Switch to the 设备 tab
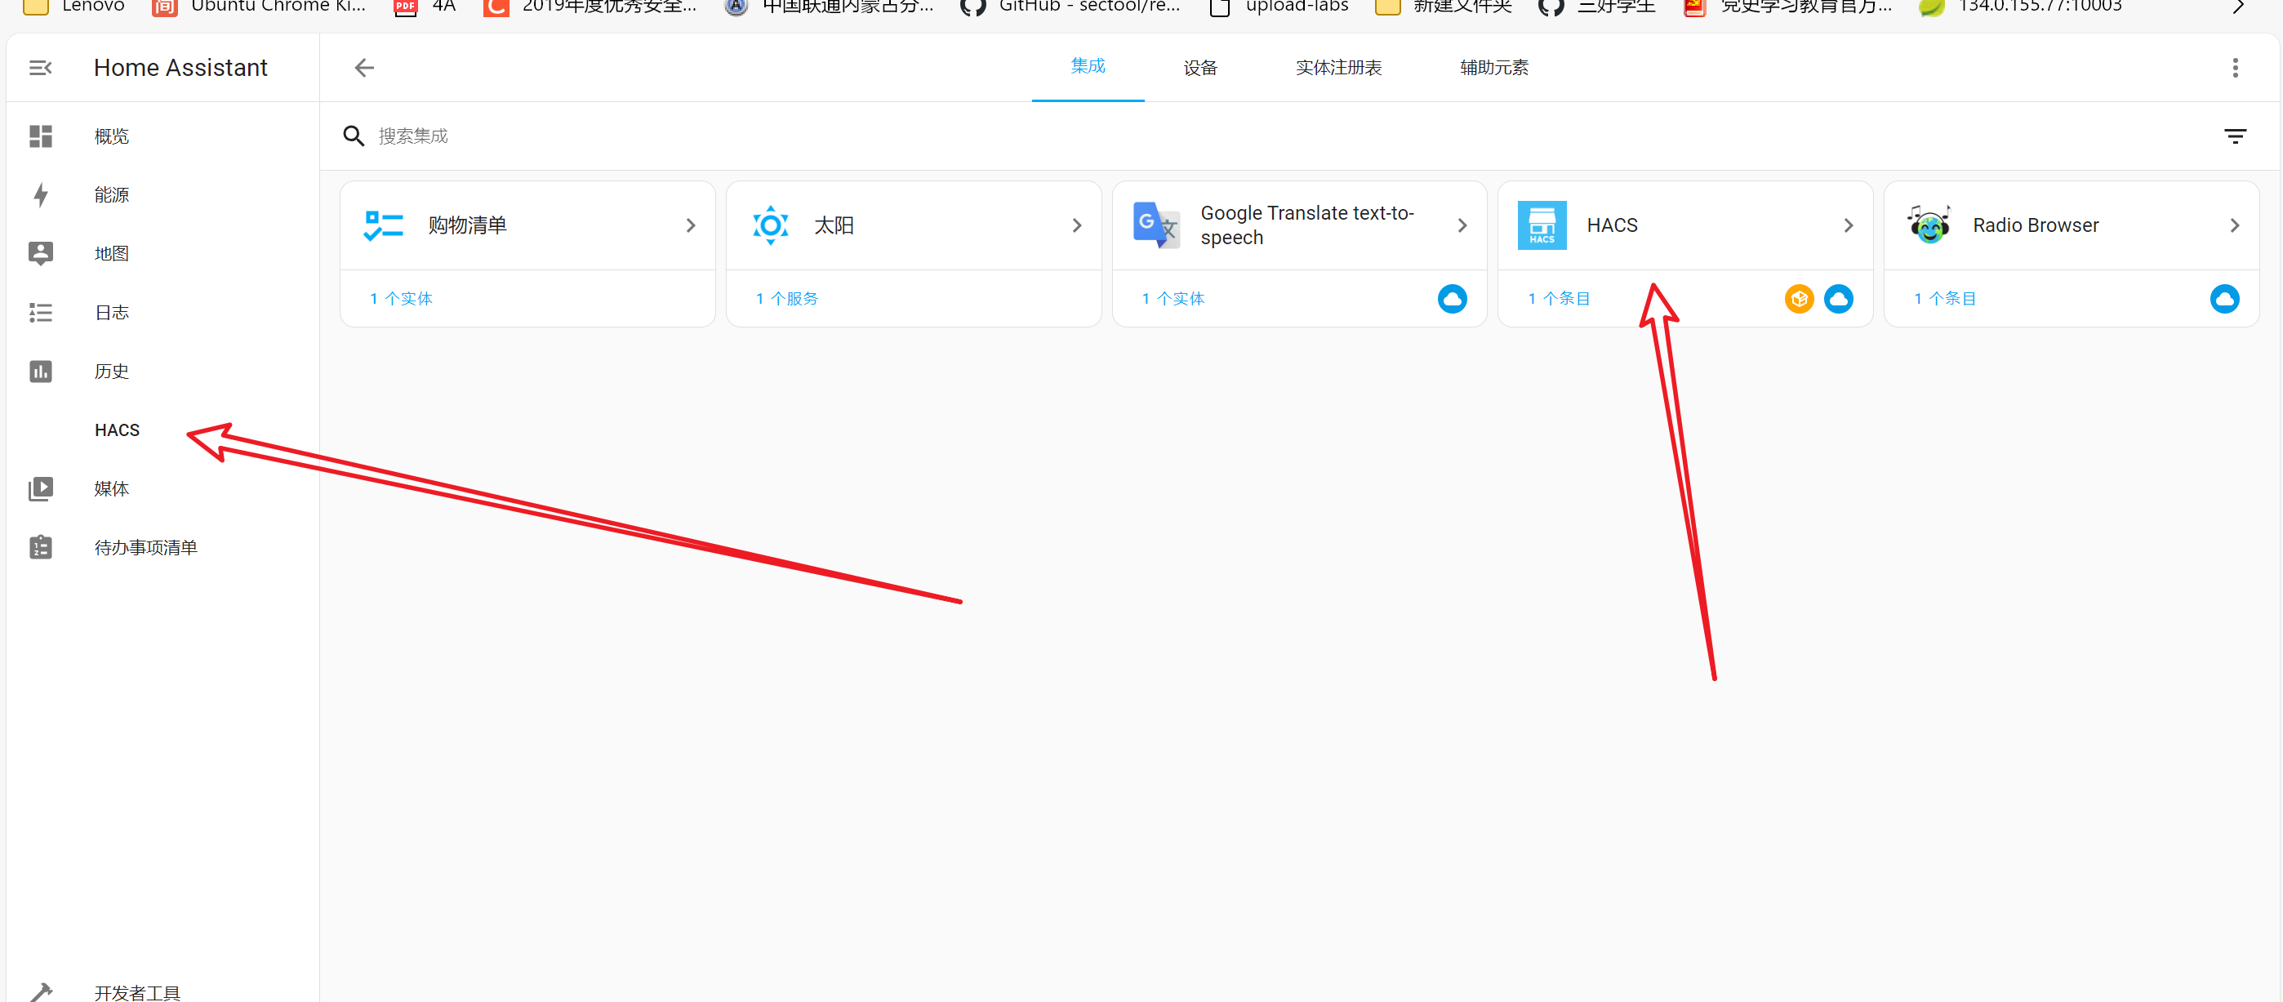This screenshot has height=1002, width=2283. pos(1200,68)
